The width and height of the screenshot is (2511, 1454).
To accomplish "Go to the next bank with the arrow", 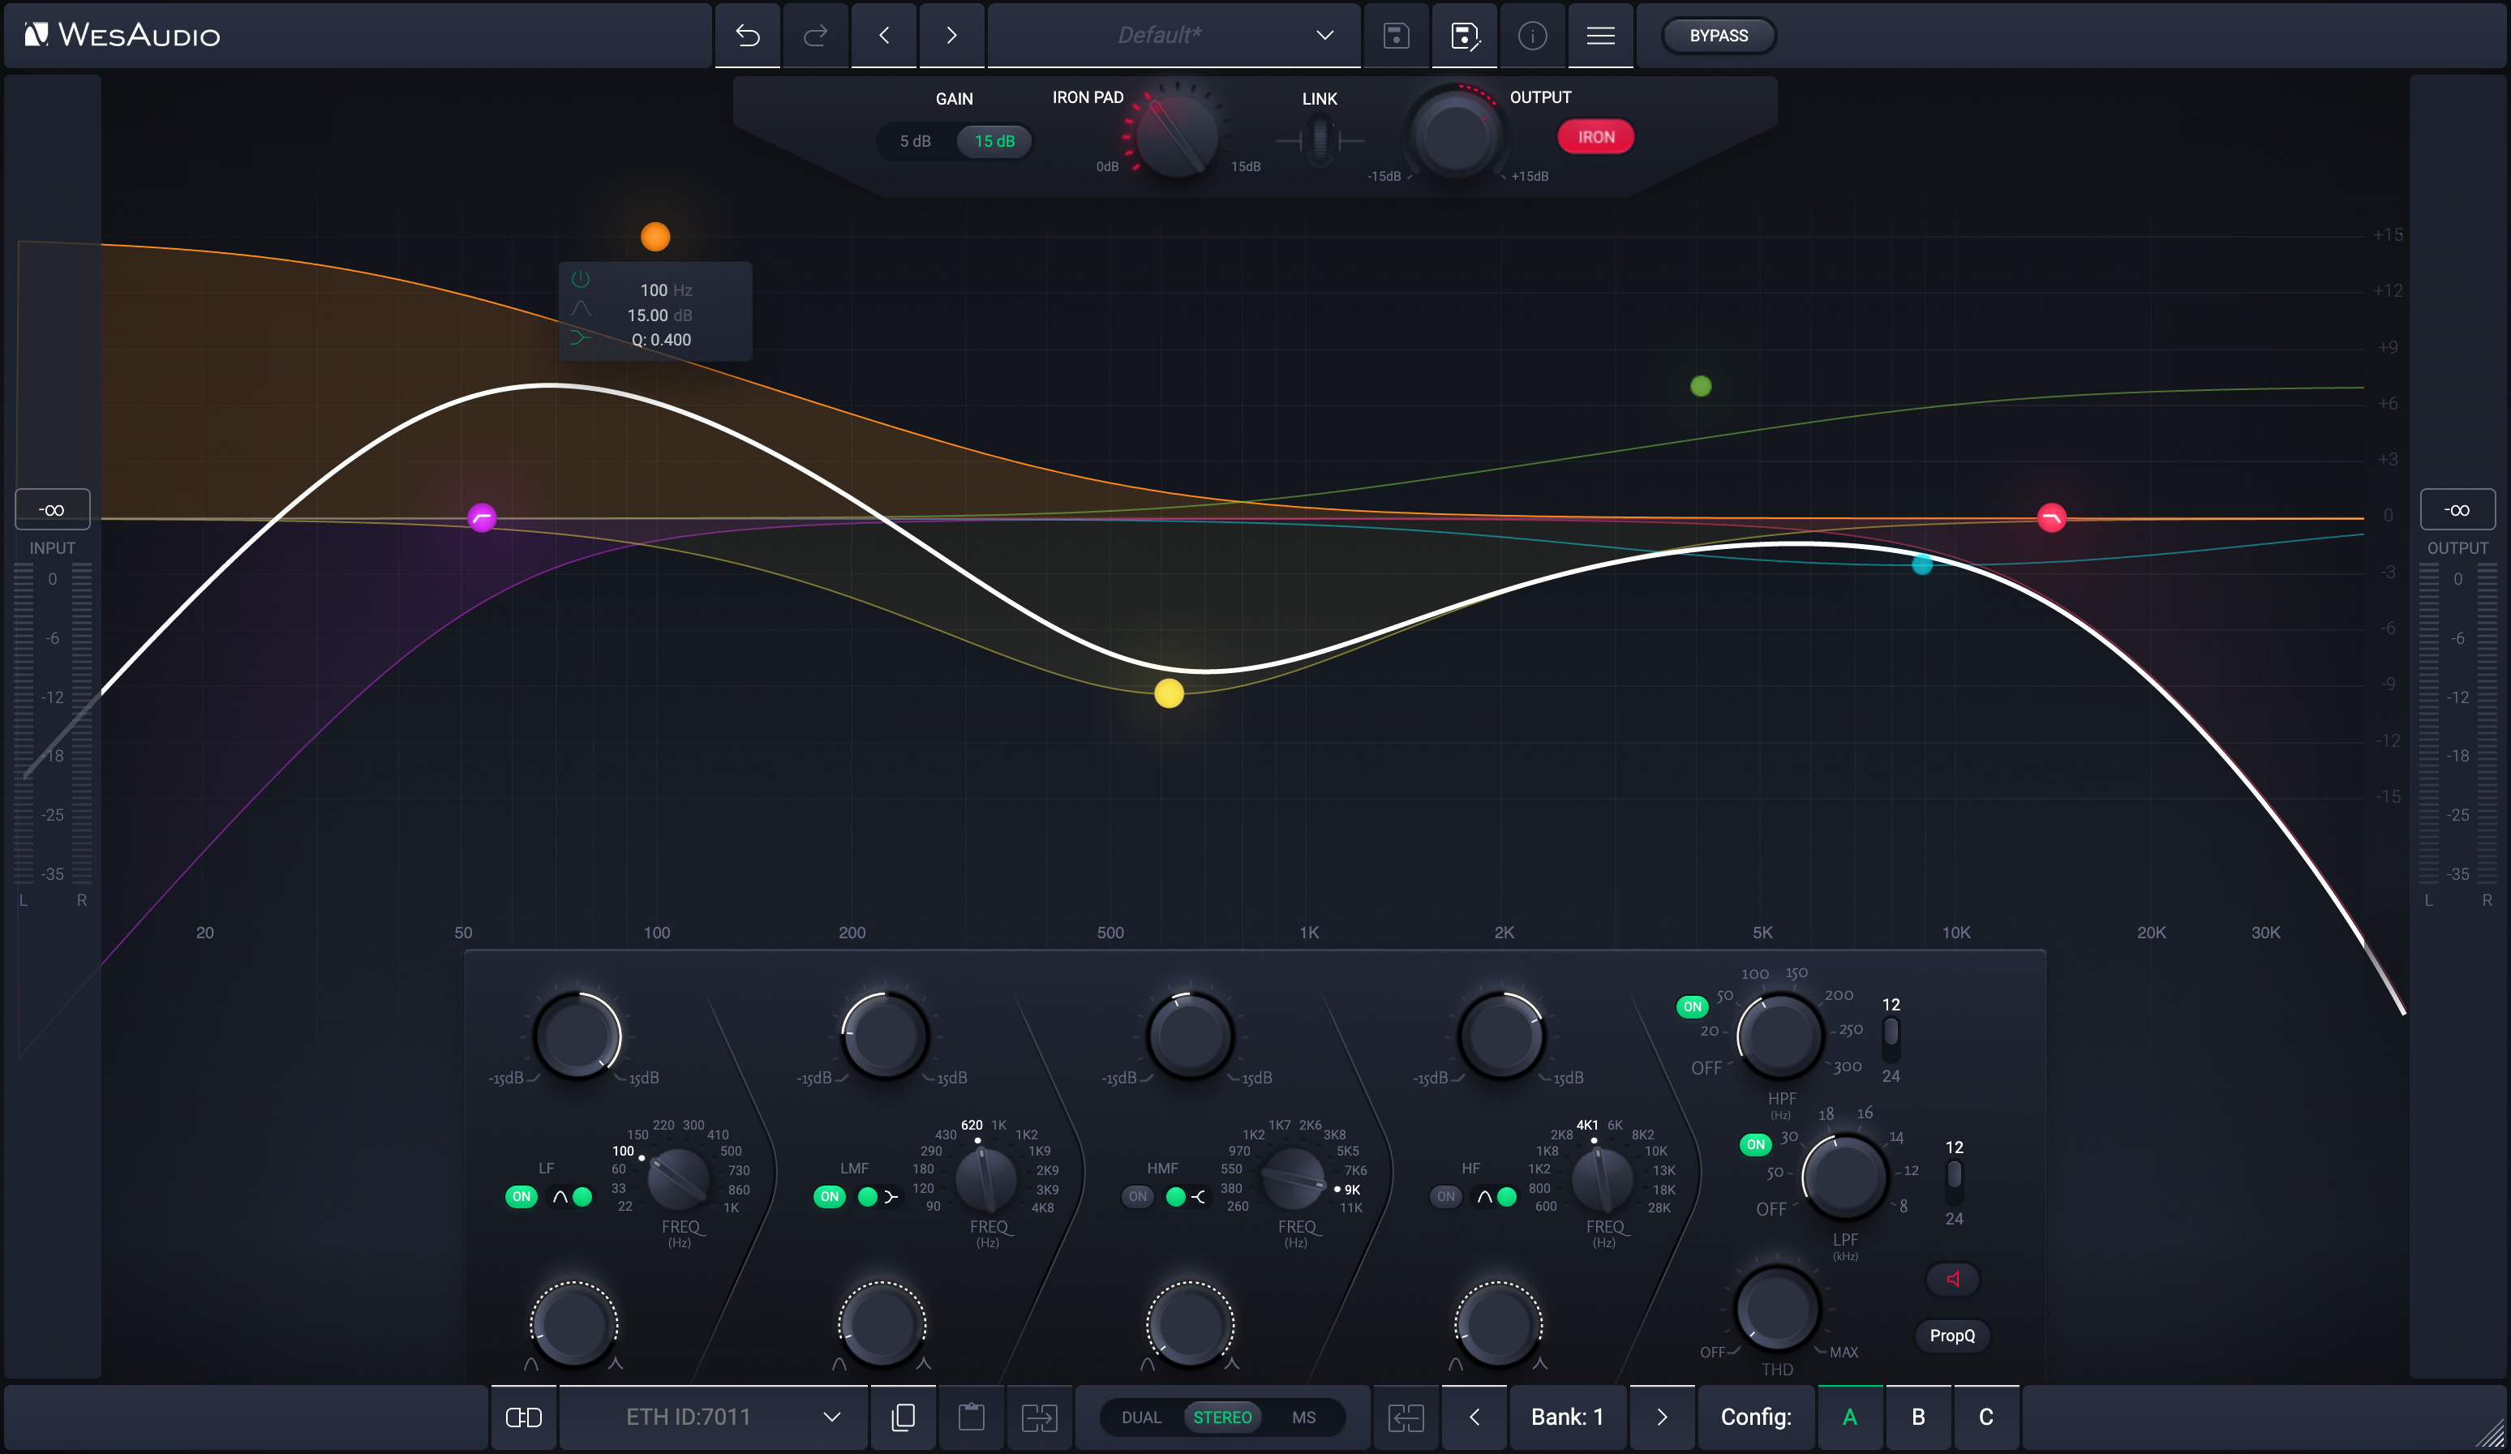I will [1661, 1418].
